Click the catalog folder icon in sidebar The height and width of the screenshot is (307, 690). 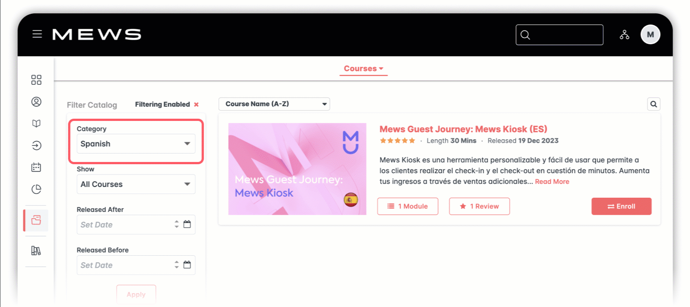(36, 220)
